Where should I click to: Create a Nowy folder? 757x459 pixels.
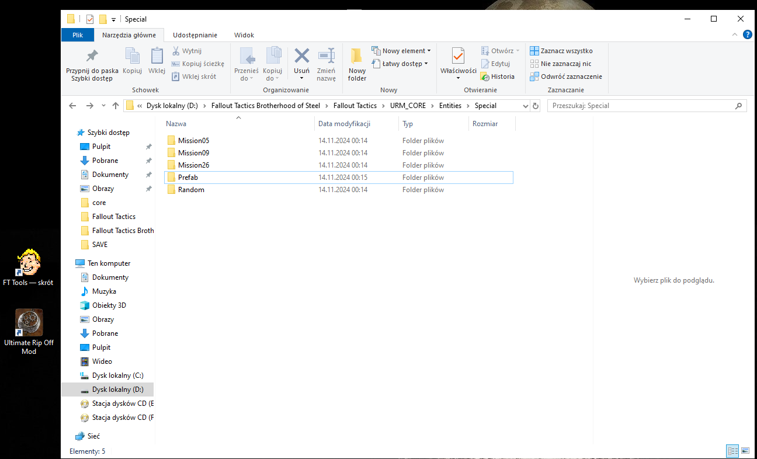pos(357,65)
